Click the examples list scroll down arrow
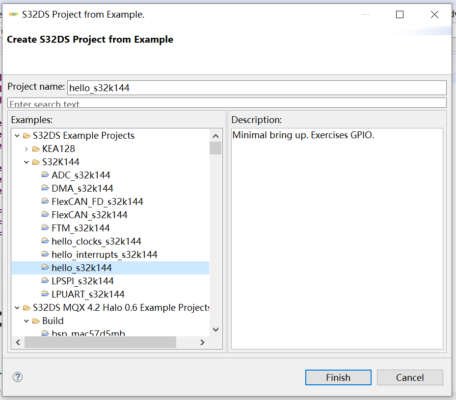The image size is (456, 400). pyautogui.click(x=215, y=330)
